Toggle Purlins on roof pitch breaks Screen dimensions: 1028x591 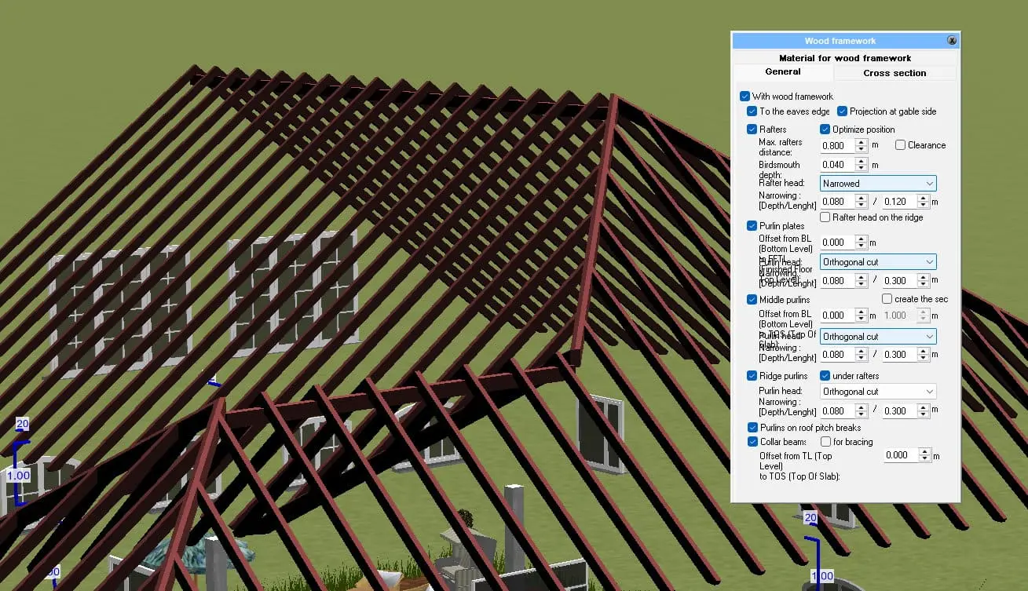pyautogui.click(x=752, y=428)
